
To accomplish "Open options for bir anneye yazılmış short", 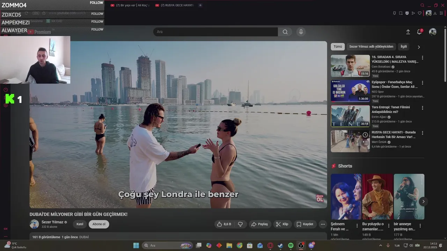I will pyautogui.click(x=420, y=226).
